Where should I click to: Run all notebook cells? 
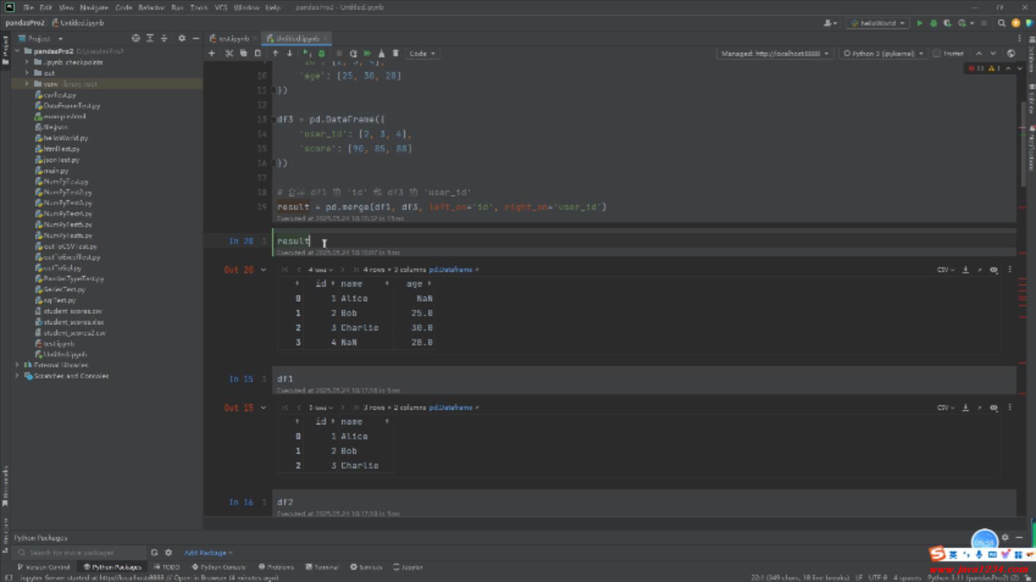tap(367, 53)
